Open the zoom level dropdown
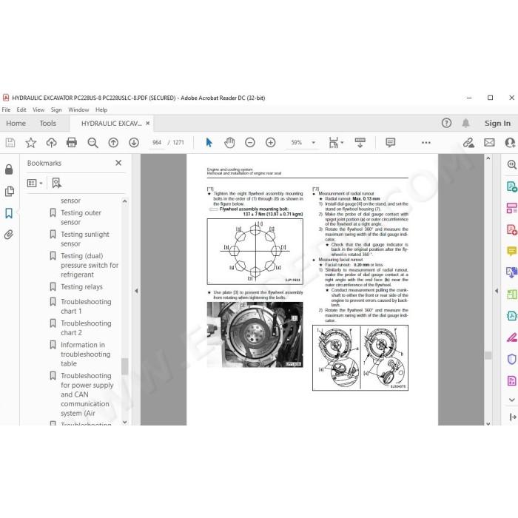 pyautogui.click(x=314, y=143)
